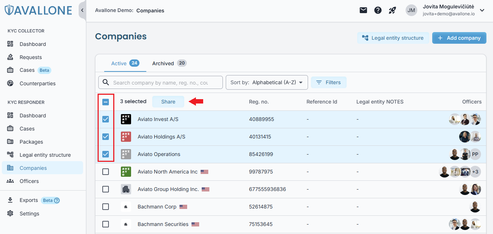Click the Aviato Invest A/S logo
This screenshot has height=234, width=493.
pos(126,119)
